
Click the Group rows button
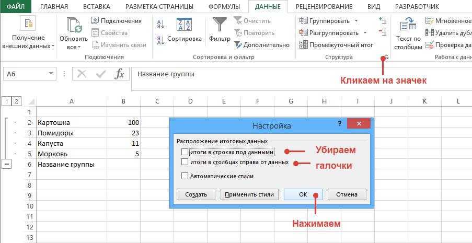coord(325,21)
